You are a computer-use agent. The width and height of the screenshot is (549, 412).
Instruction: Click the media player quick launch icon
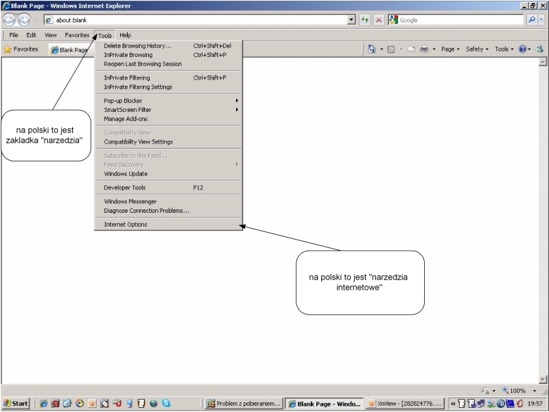80,404
